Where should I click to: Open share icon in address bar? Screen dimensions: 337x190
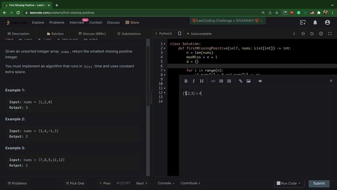(x=270, y=13)
